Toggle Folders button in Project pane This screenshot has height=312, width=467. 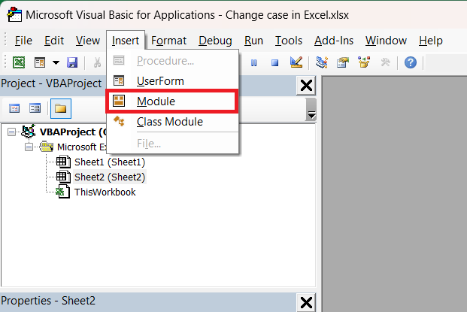(61, 108)
